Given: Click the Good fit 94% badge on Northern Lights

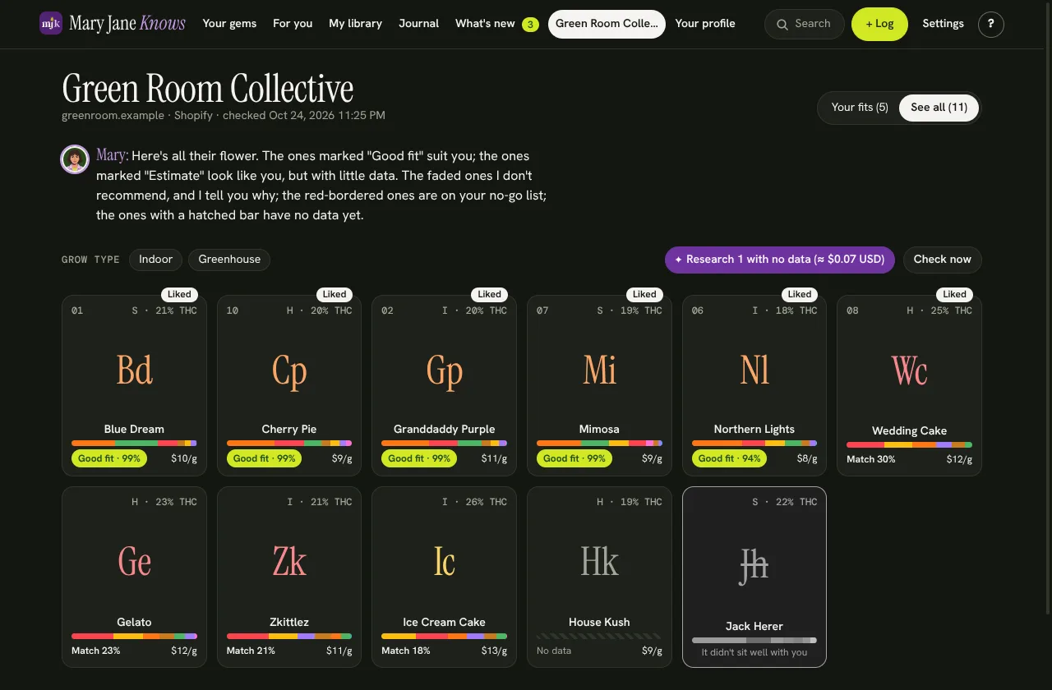Looking at the screenshot, I should pos(729,458).
